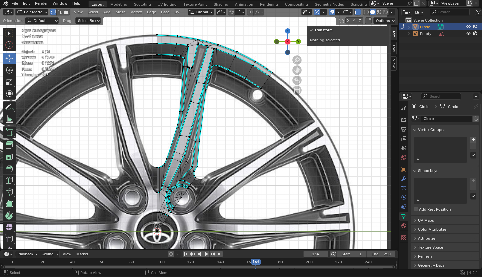
Task: Open the outliner filter funnel
Action: [478, 12]
